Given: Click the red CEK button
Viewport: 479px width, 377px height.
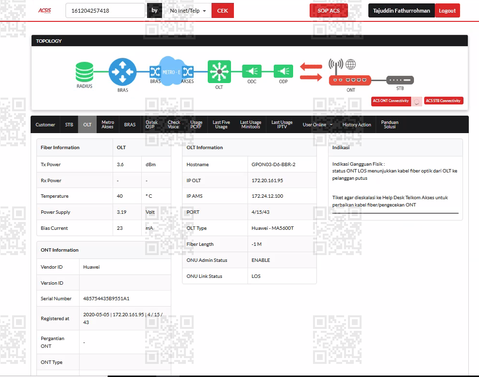Looking at the screenshot, I should point(222,11).
